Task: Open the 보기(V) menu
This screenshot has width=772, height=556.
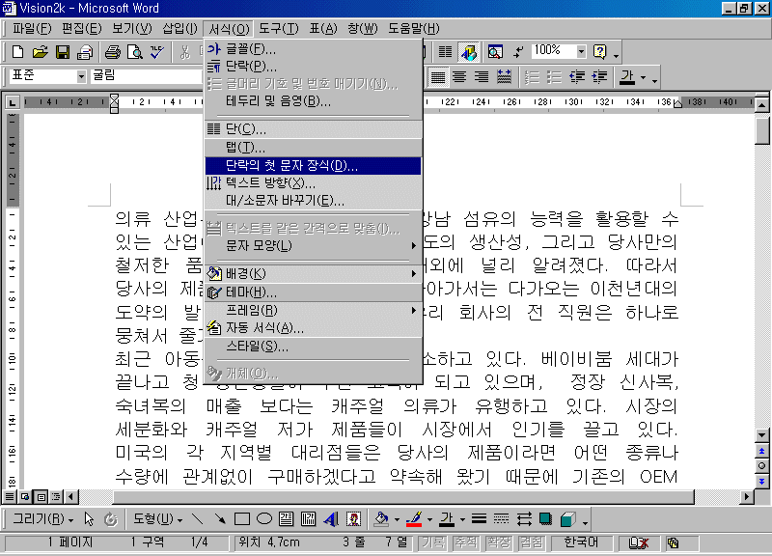Action: (132, 29)
